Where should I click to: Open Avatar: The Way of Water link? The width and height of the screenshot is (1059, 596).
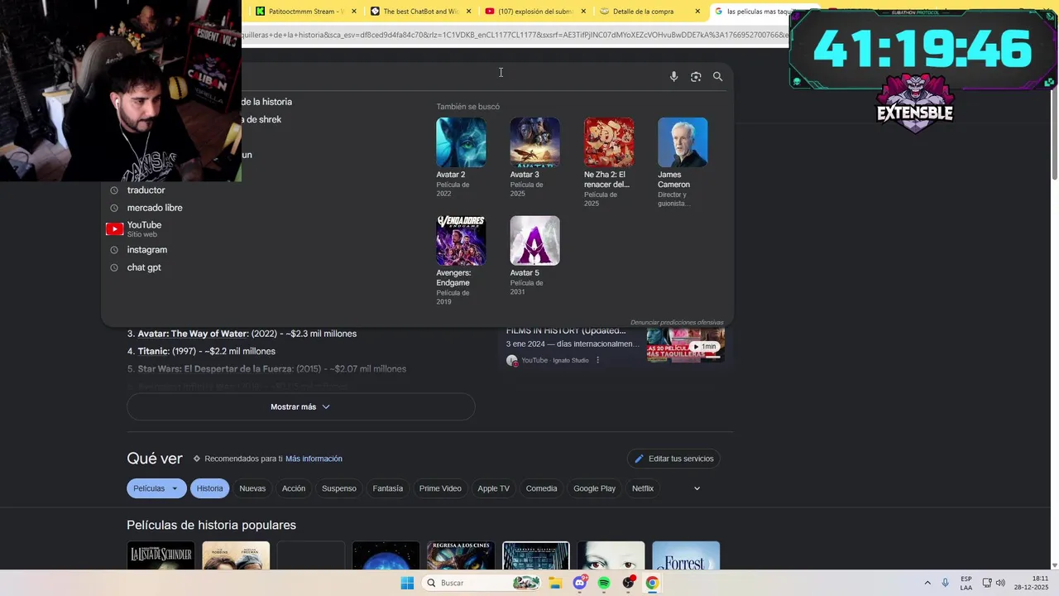(x=193, y=334)
